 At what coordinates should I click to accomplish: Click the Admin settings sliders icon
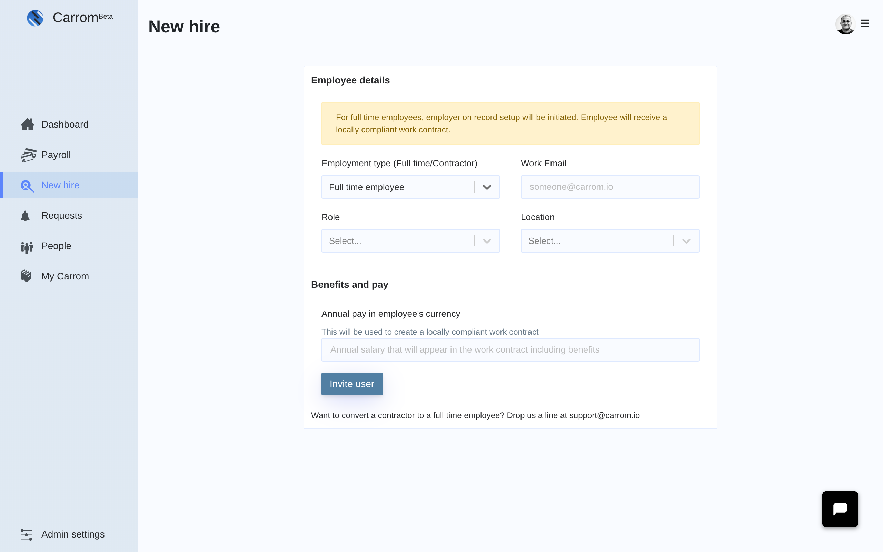pos(26,534)
